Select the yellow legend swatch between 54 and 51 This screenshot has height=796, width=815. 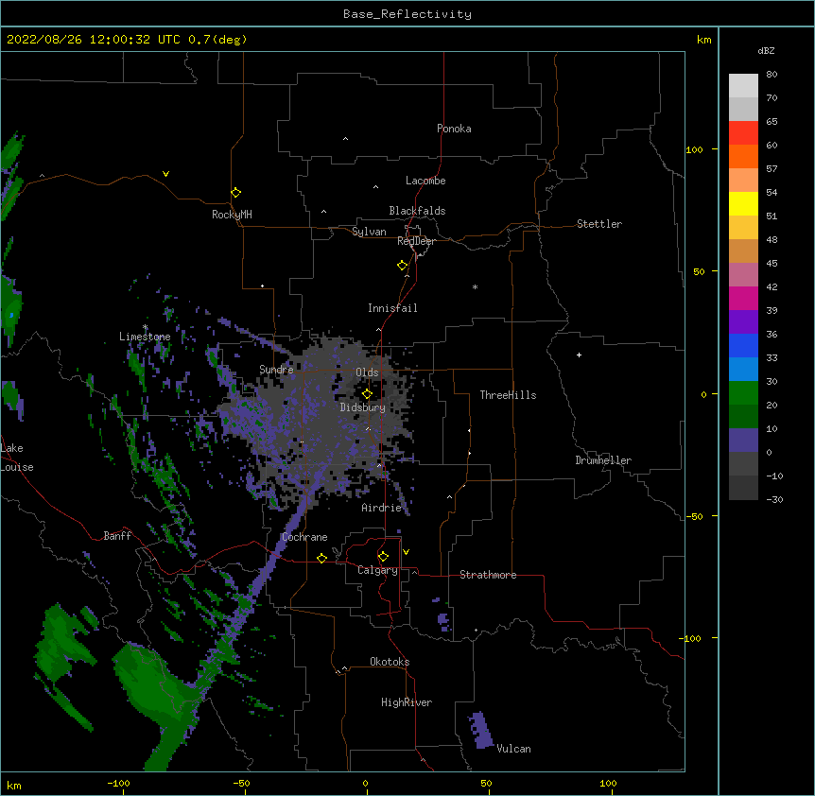743,203
